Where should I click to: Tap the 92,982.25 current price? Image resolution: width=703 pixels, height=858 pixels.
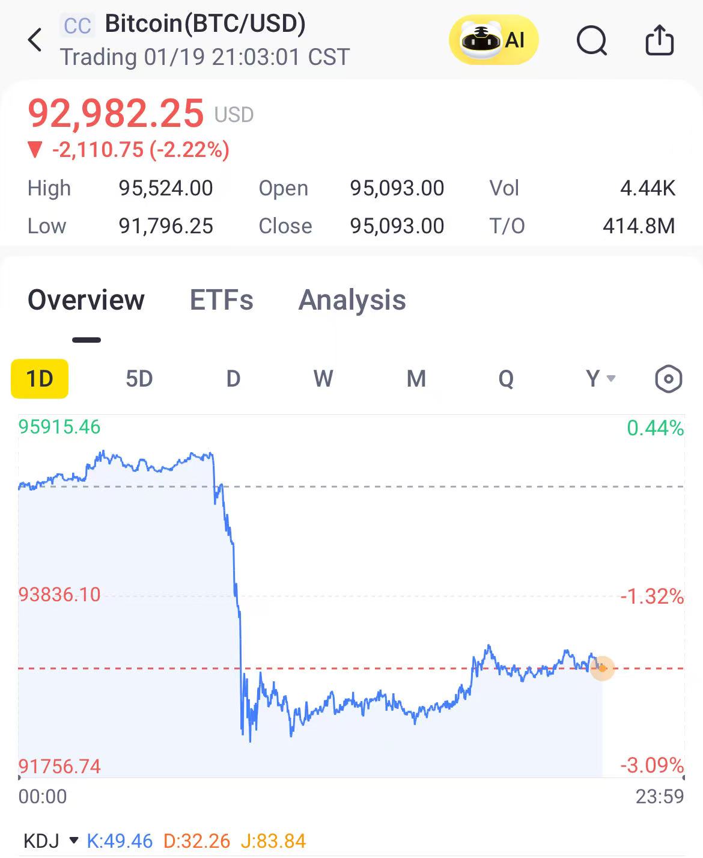tap(116, 114)
